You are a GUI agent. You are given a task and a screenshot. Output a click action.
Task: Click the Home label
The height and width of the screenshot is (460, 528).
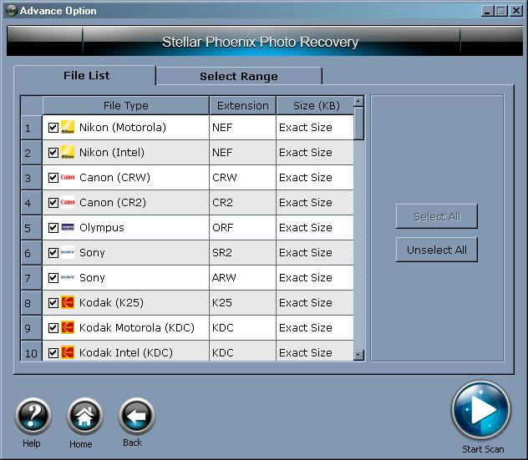click(81, 444)
